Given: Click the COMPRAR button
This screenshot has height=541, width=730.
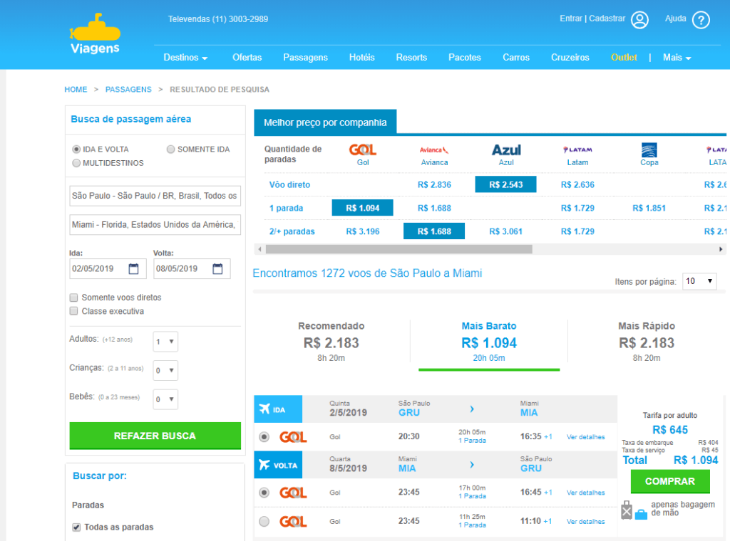Looking at the screenshot, I should click(x=670, y=481).
